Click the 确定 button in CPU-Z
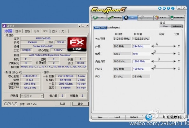The image size is (189, 128). click(80, 104)
